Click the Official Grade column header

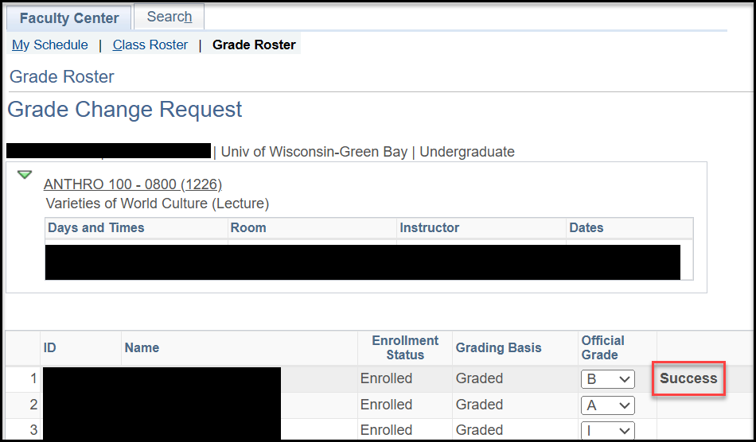coord(602,347)
